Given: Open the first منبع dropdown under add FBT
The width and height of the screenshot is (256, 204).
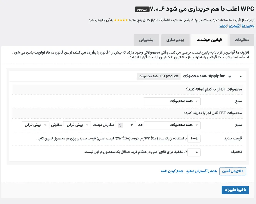Looking at the screenshot, I should (x=172, y=101).
